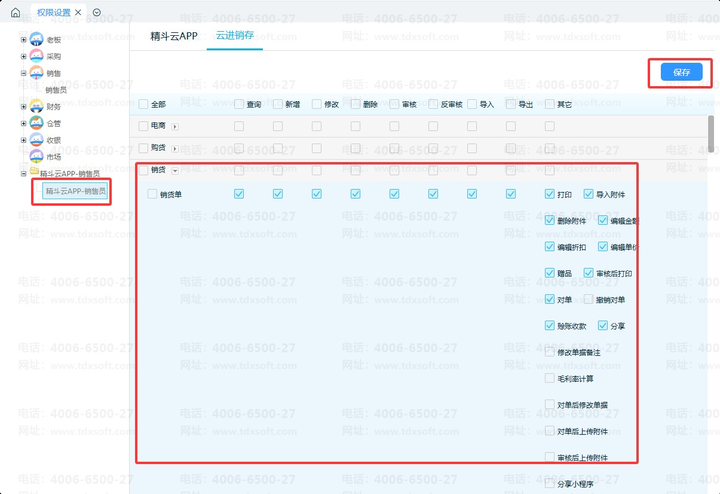Screen dimensions: 720x494
Task: Collapse the 销货 permission section
Action: [175, 170]
